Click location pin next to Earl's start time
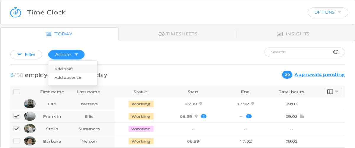Screen dimensions: 355x148 200,104
